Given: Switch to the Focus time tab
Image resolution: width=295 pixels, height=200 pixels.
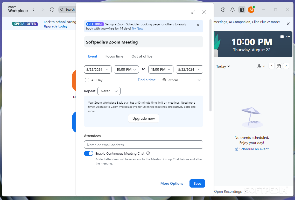Looking at the screenshot, I should coord(114,56).
